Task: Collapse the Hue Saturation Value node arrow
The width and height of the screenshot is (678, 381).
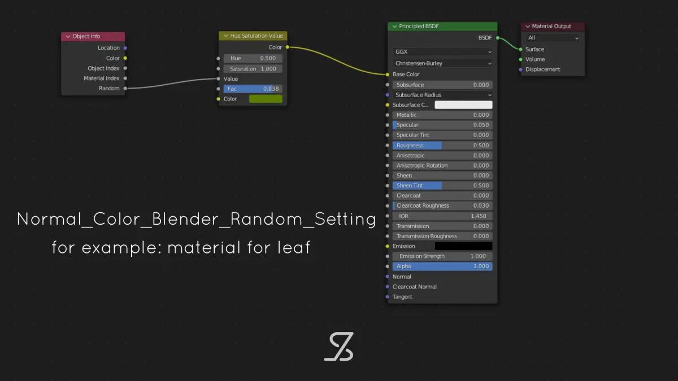Action: pos(225,36)
